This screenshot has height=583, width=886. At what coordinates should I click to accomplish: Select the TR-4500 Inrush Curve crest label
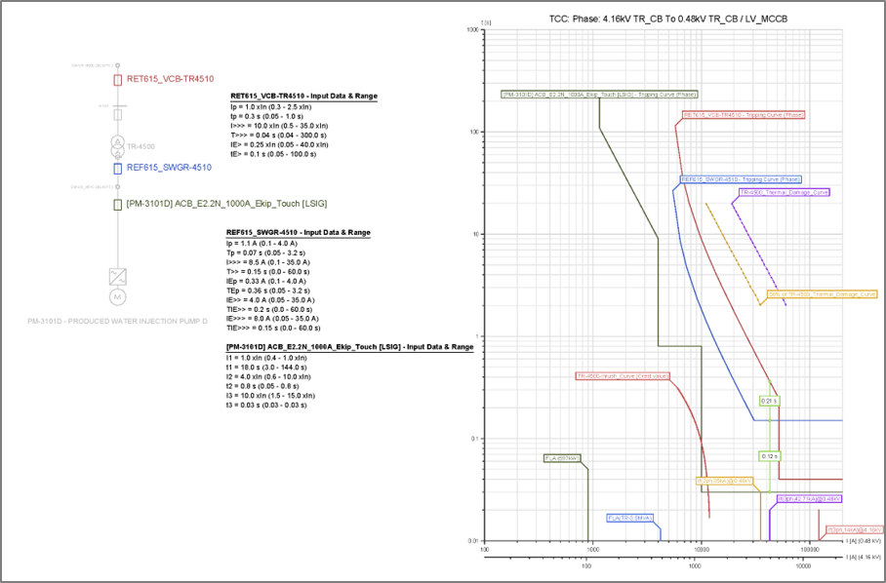(622, 374)
